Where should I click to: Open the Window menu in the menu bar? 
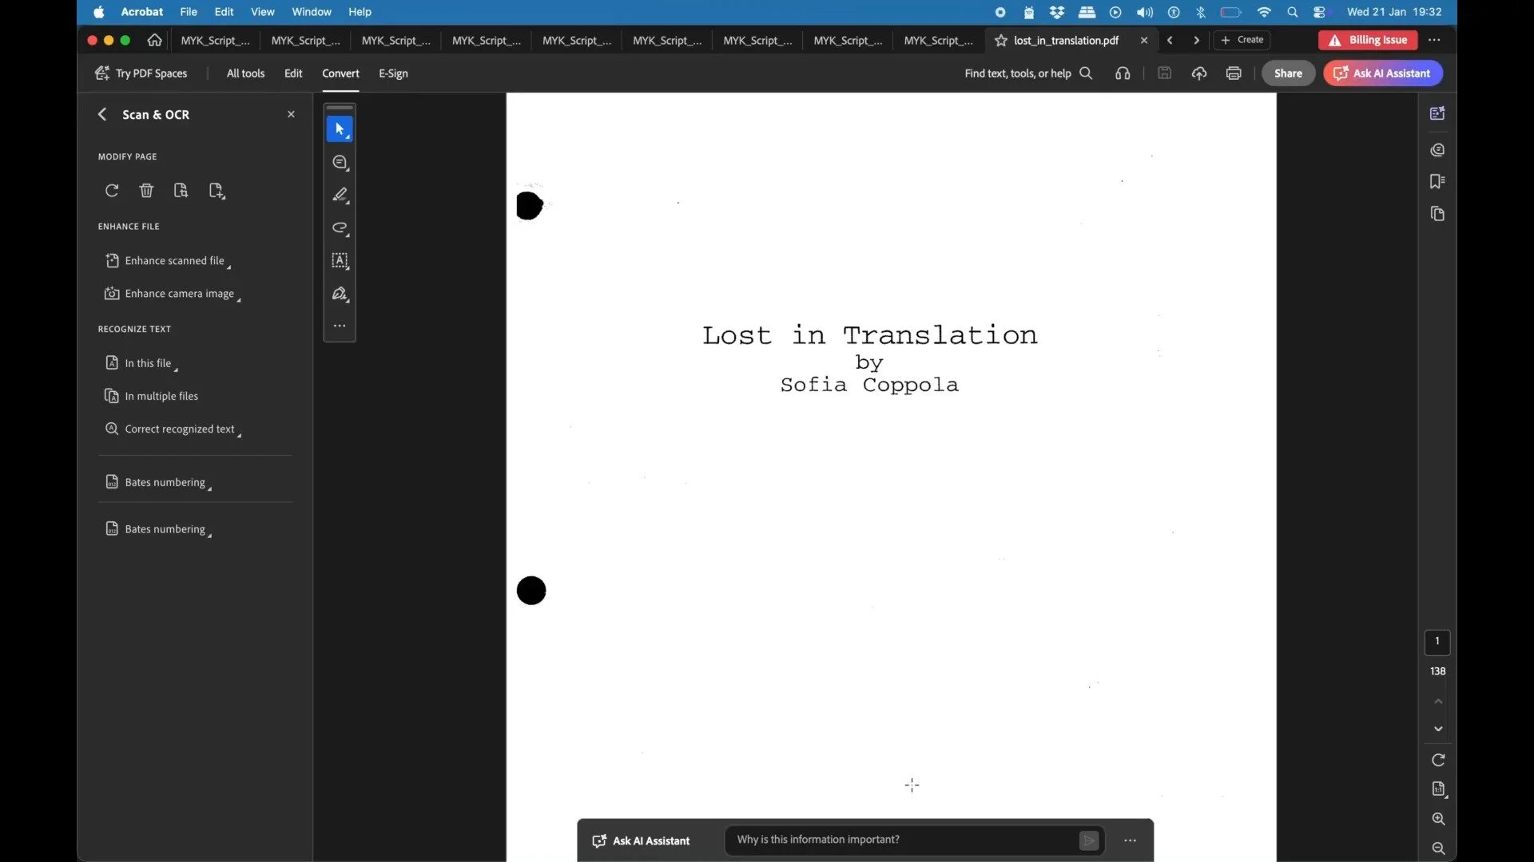pyautogui.click(x=311, y=12)
